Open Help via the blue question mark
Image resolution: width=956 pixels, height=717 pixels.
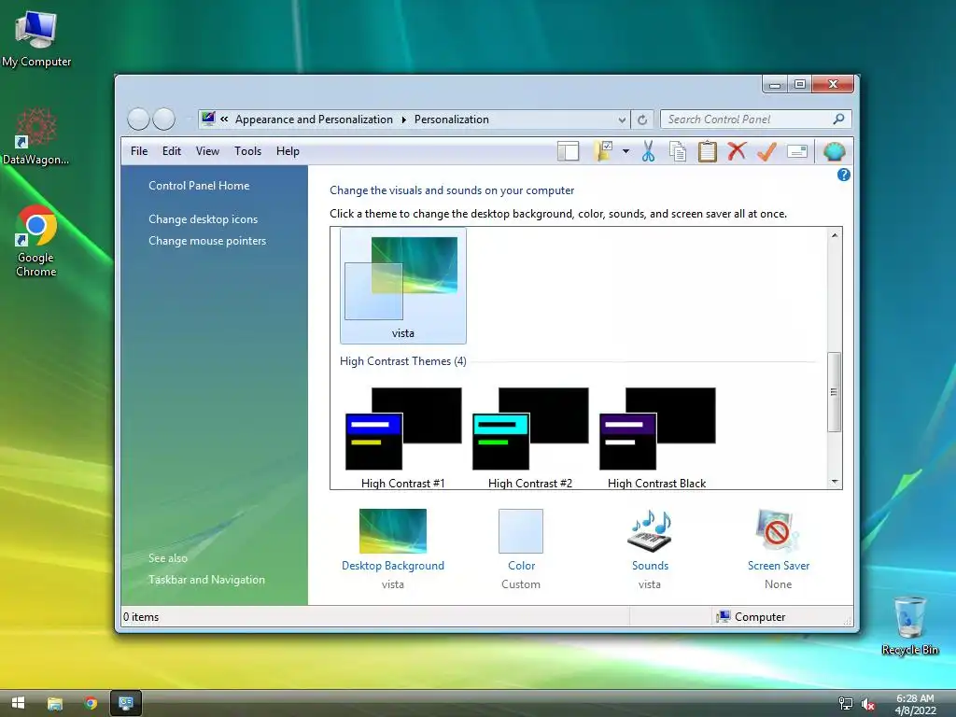(844, 175)
